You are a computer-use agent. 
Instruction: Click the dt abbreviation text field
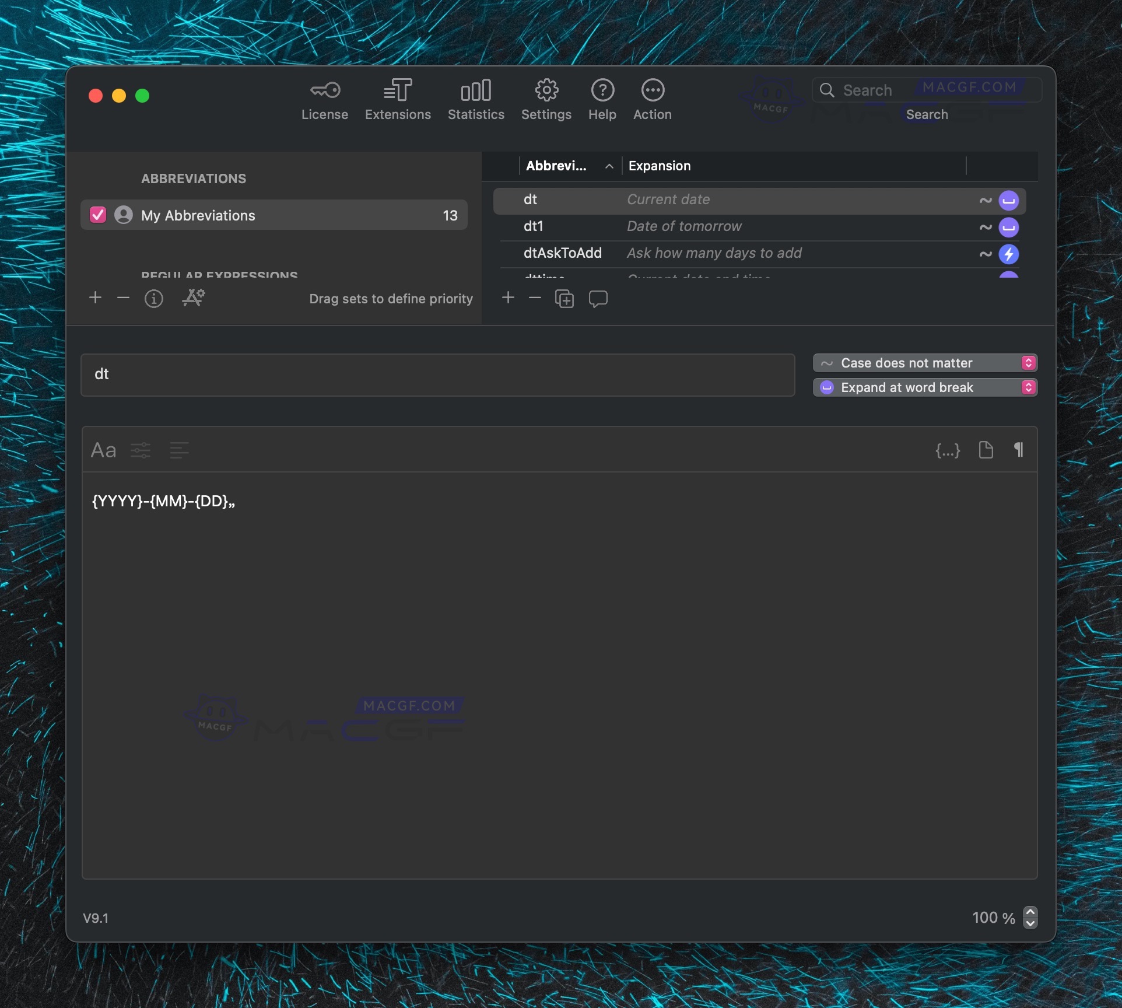point(437,374)
